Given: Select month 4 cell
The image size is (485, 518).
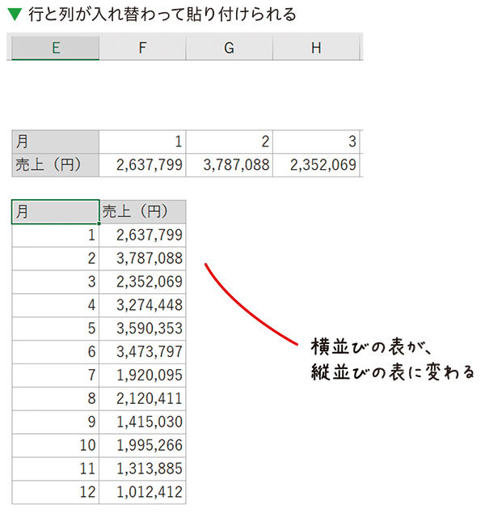Looking at the screenshot, I should point(56,305).
